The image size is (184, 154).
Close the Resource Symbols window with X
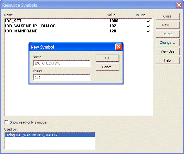pos(179,5)
